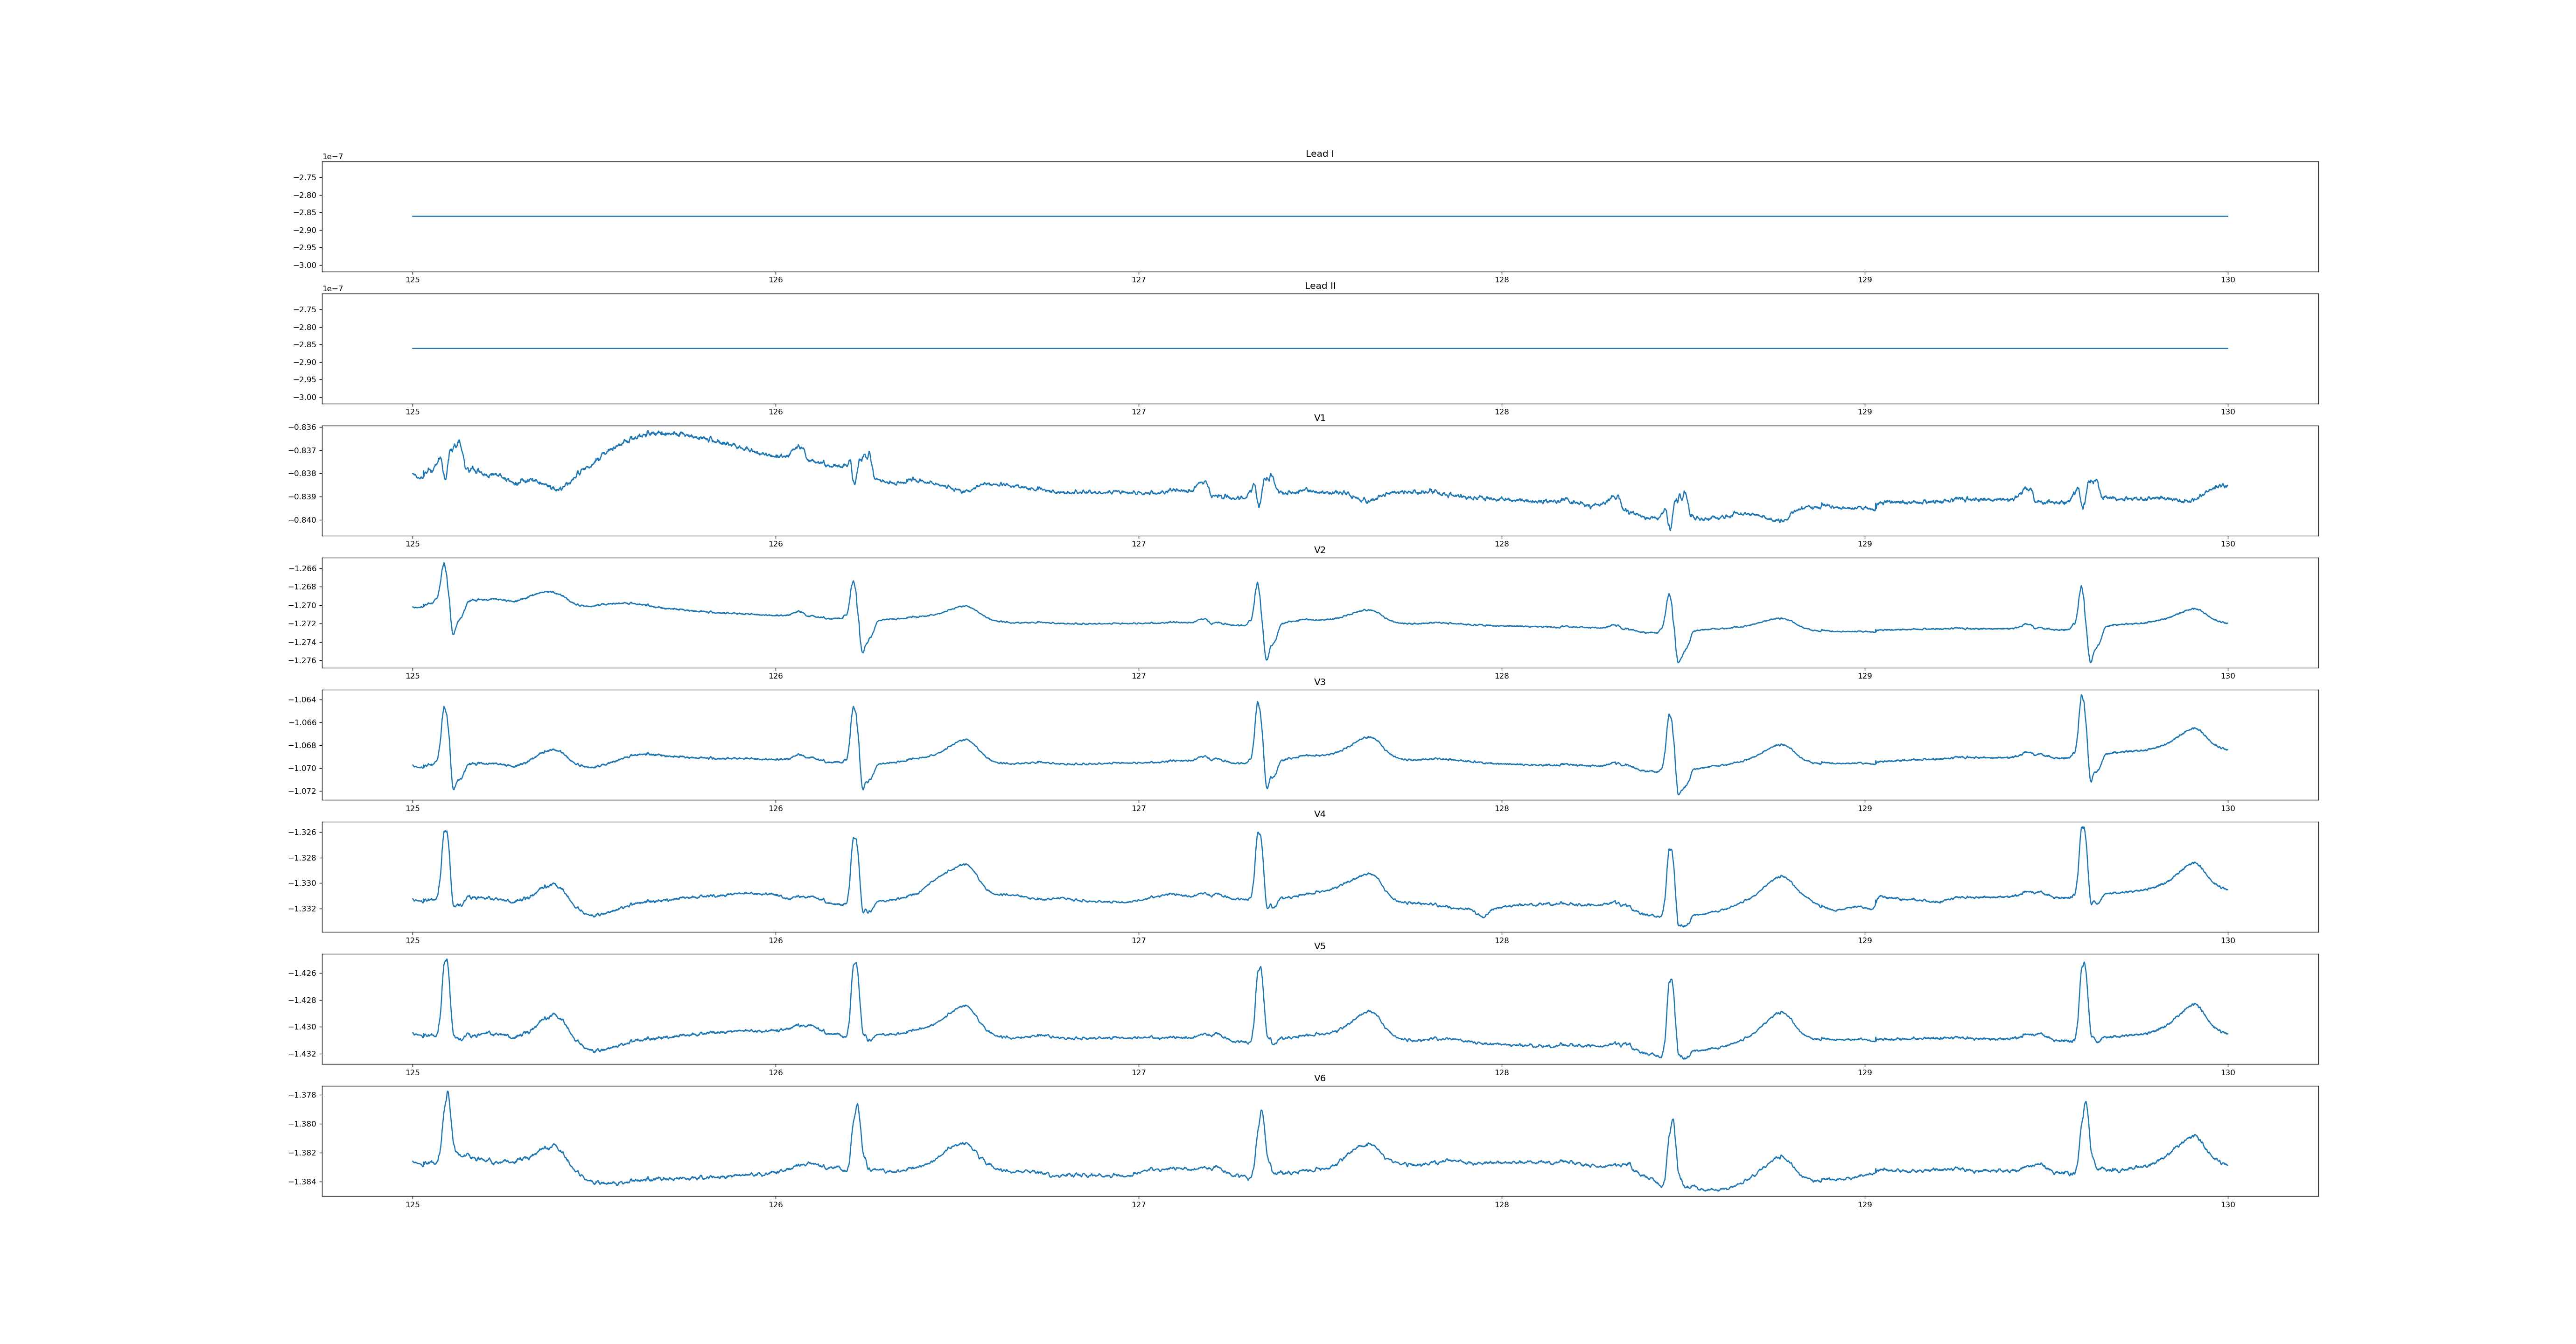Click the first R-peak in the V6 trace
The height and width of the screenshot is (1344, 2576).
click(448, 1092)
